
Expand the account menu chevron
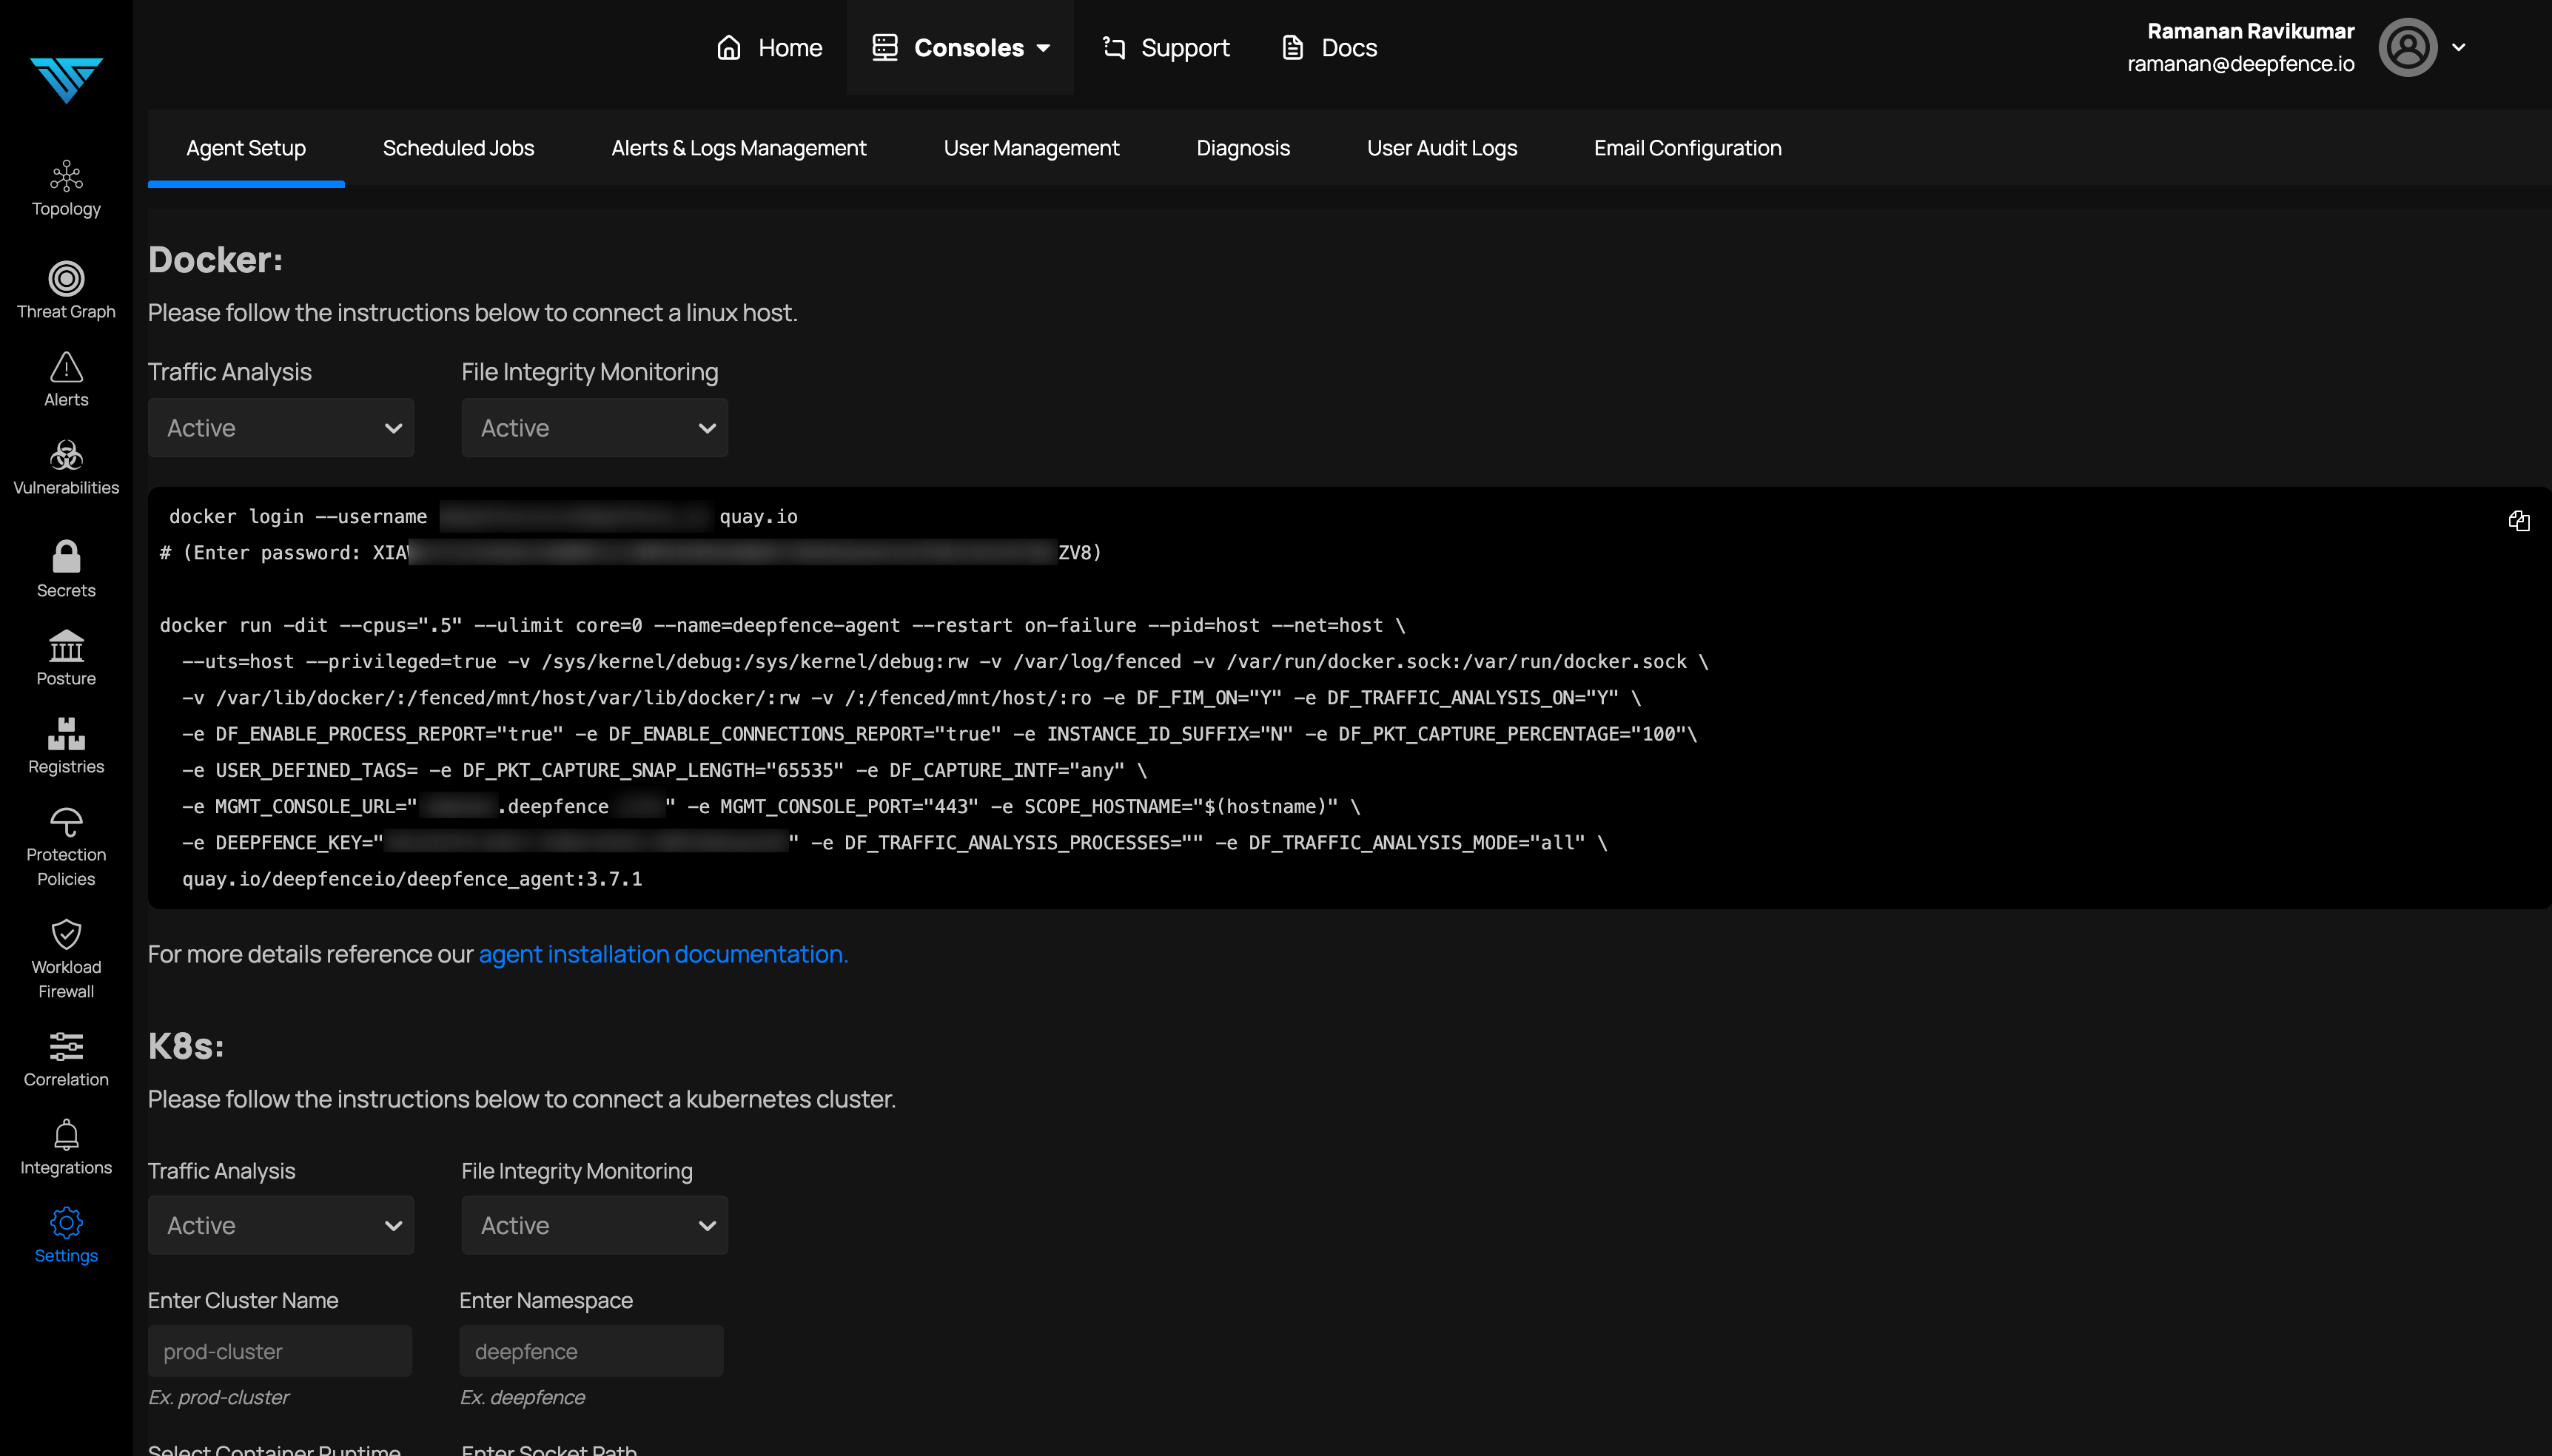pos(2458,47)
